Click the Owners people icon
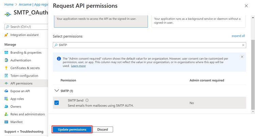This screenshot has width=255, height=137. [x=6, y=106]
